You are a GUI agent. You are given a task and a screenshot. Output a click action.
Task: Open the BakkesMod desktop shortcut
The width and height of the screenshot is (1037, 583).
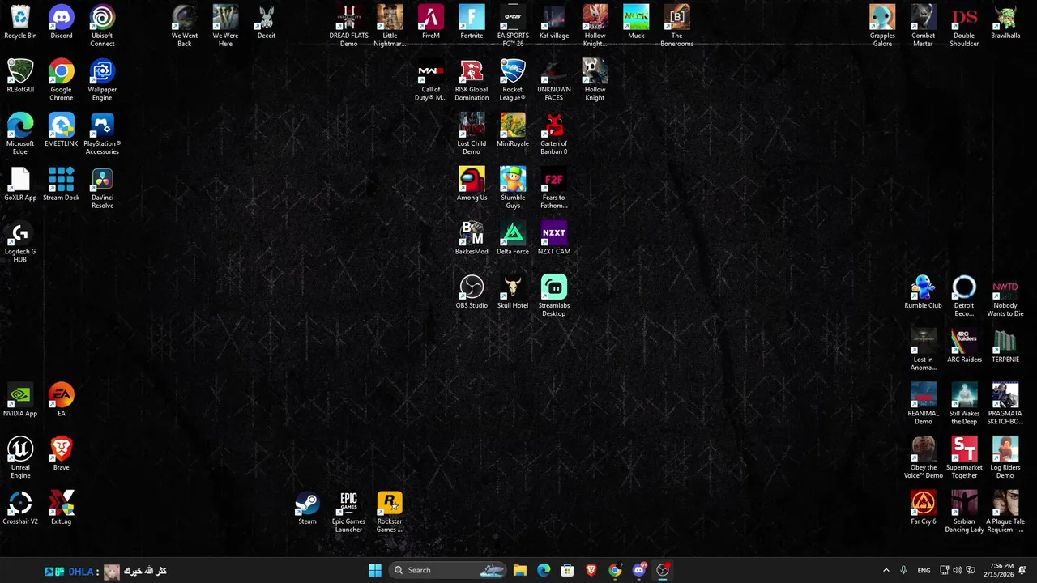(x=472, y=239)
